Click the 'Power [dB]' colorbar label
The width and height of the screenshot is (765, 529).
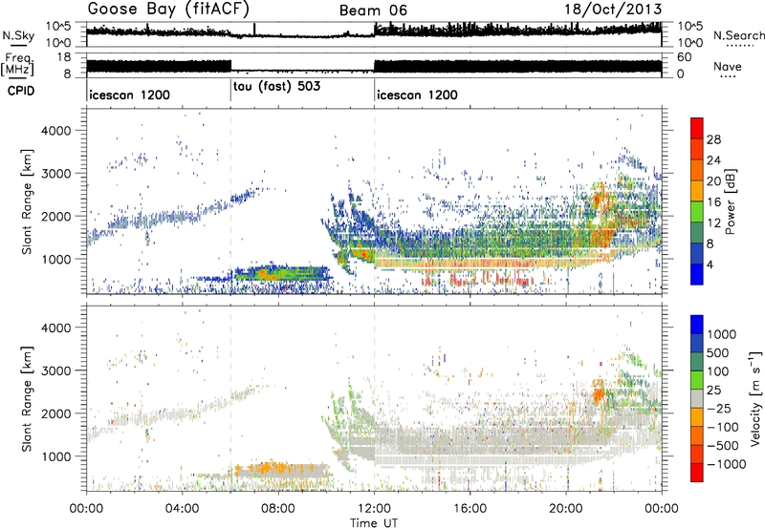coord(731,201)
